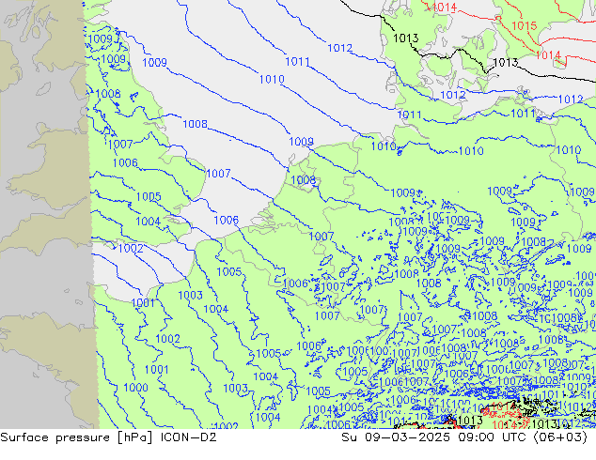
Task: Select the red 1015 isobar label
Action: [x=525, y=25]
